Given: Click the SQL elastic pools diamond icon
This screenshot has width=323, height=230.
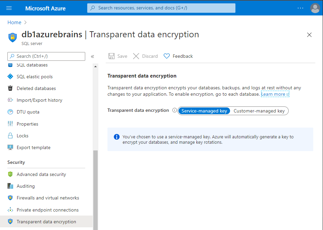Looking at the screenshot, I should (10, 77).
